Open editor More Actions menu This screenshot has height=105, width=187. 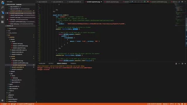point(185,2)
